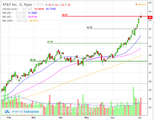This screenshot has height=120, width=154.
Task: Expand the MA (100) dropdown arrow
Action: pyautogui.click(x=14, y=21)
